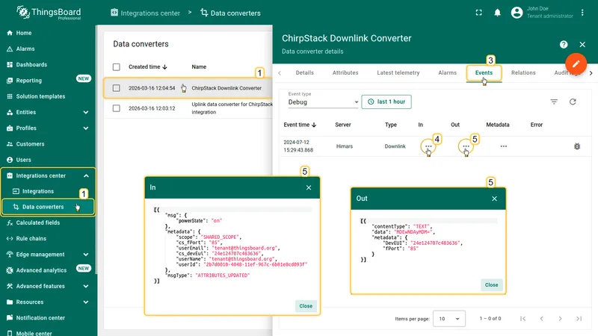This screenshot has width=598, height=336.
Task: Expand Advanced features menu
Action: pos(86,286)
